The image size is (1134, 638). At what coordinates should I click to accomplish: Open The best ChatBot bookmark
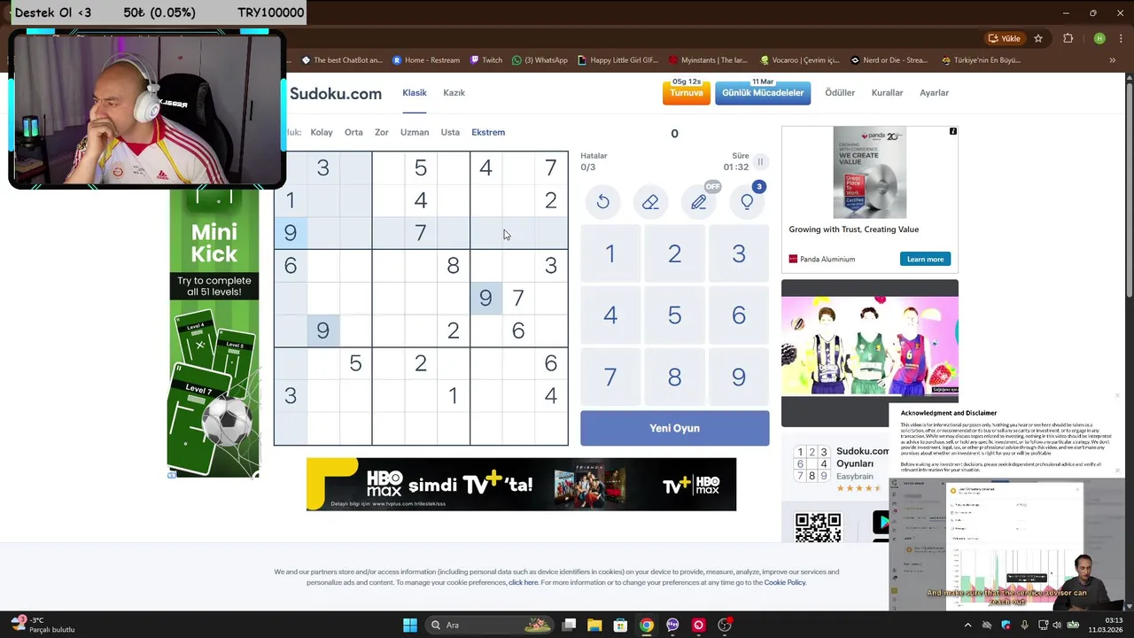pyautogui.click(x=342, y=60)
